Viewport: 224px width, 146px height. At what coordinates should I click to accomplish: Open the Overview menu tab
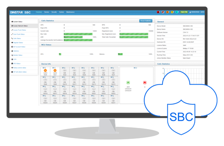click(x=39, y=12)
